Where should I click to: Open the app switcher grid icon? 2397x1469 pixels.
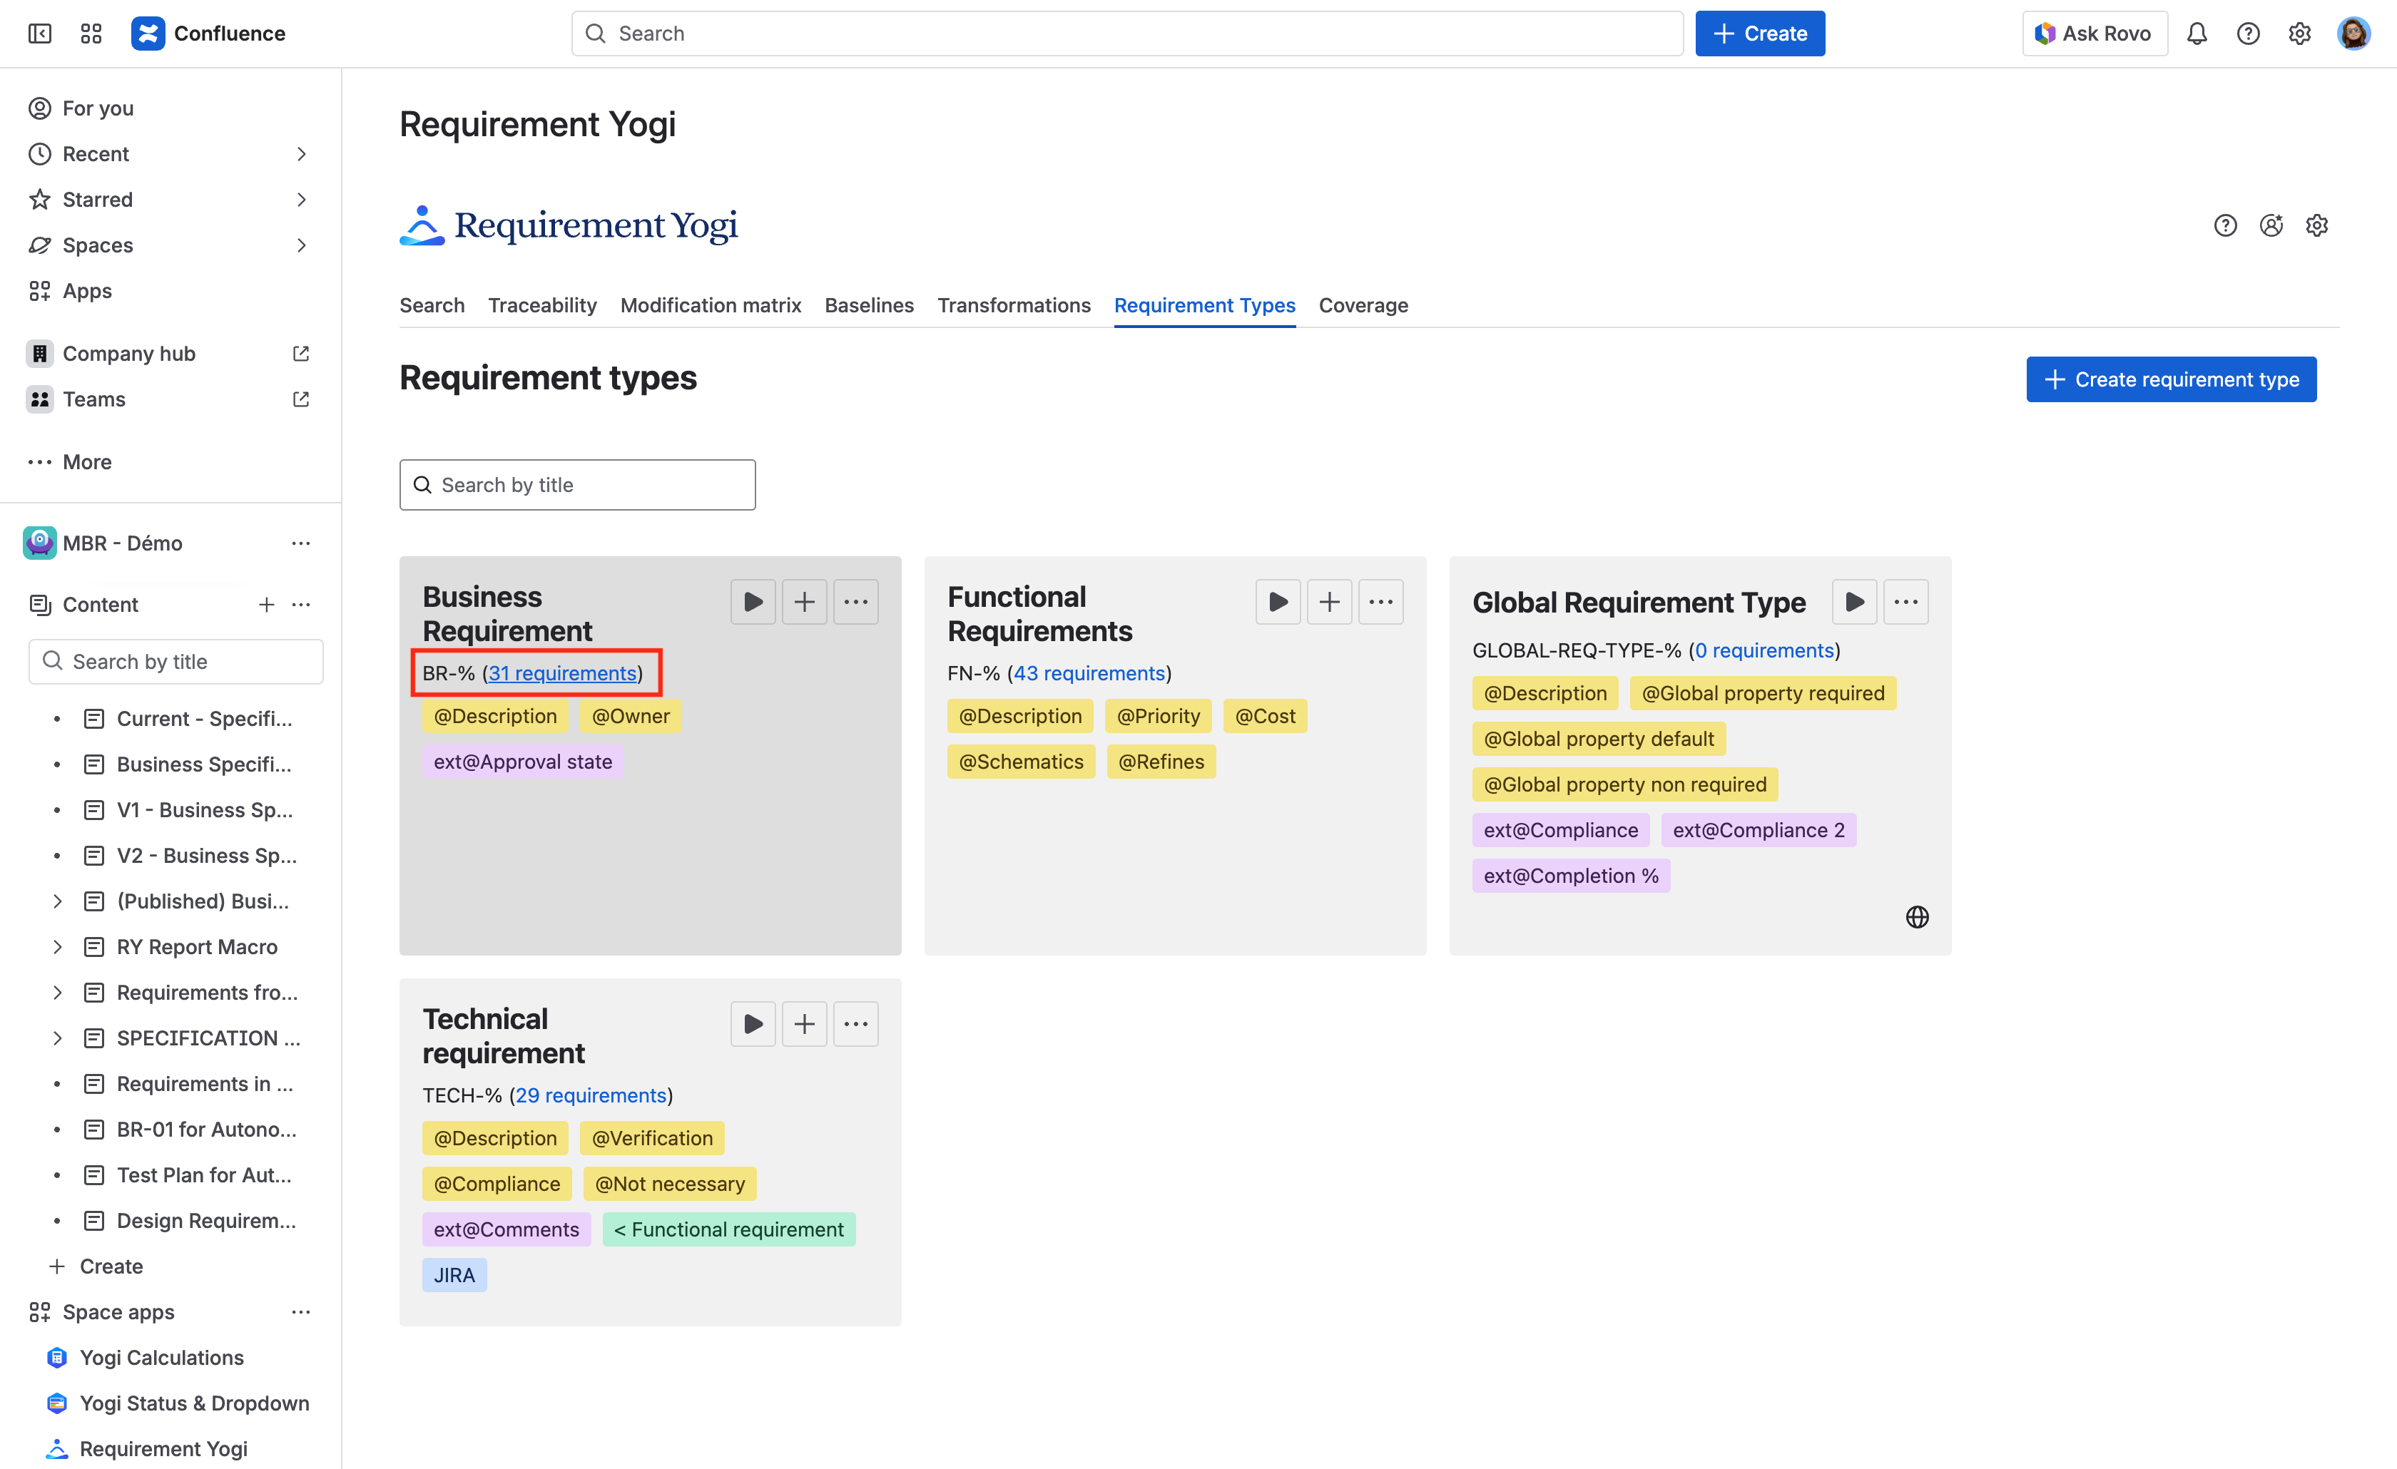coord(91,33)
